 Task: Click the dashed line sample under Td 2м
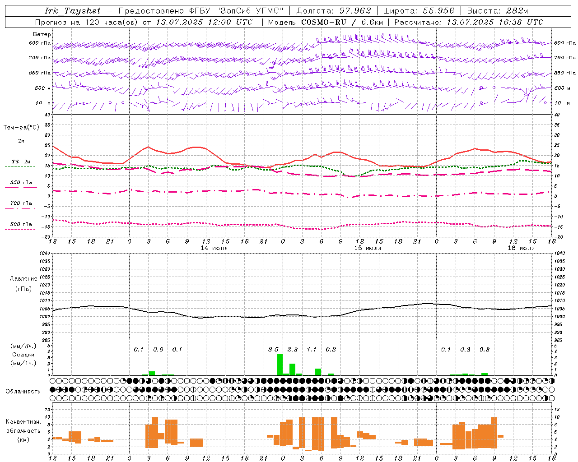[x=20, y=167]
